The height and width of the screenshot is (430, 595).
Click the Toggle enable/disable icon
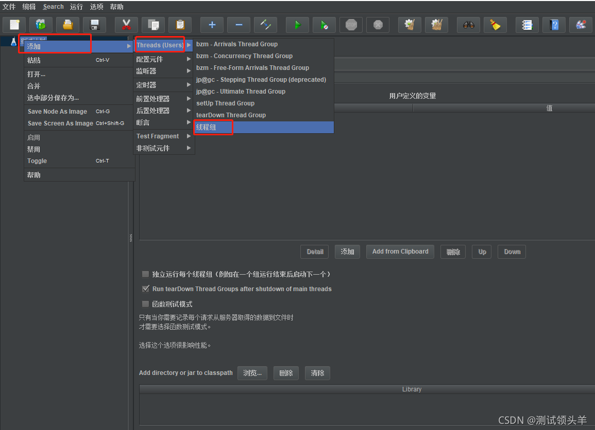point(265,25)
